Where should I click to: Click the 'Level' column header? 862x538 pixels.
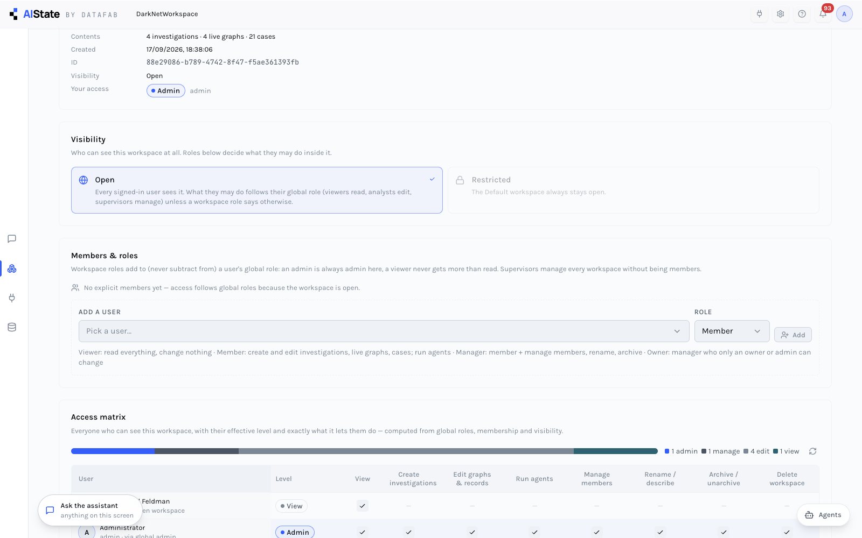click(x=283, y=479)
